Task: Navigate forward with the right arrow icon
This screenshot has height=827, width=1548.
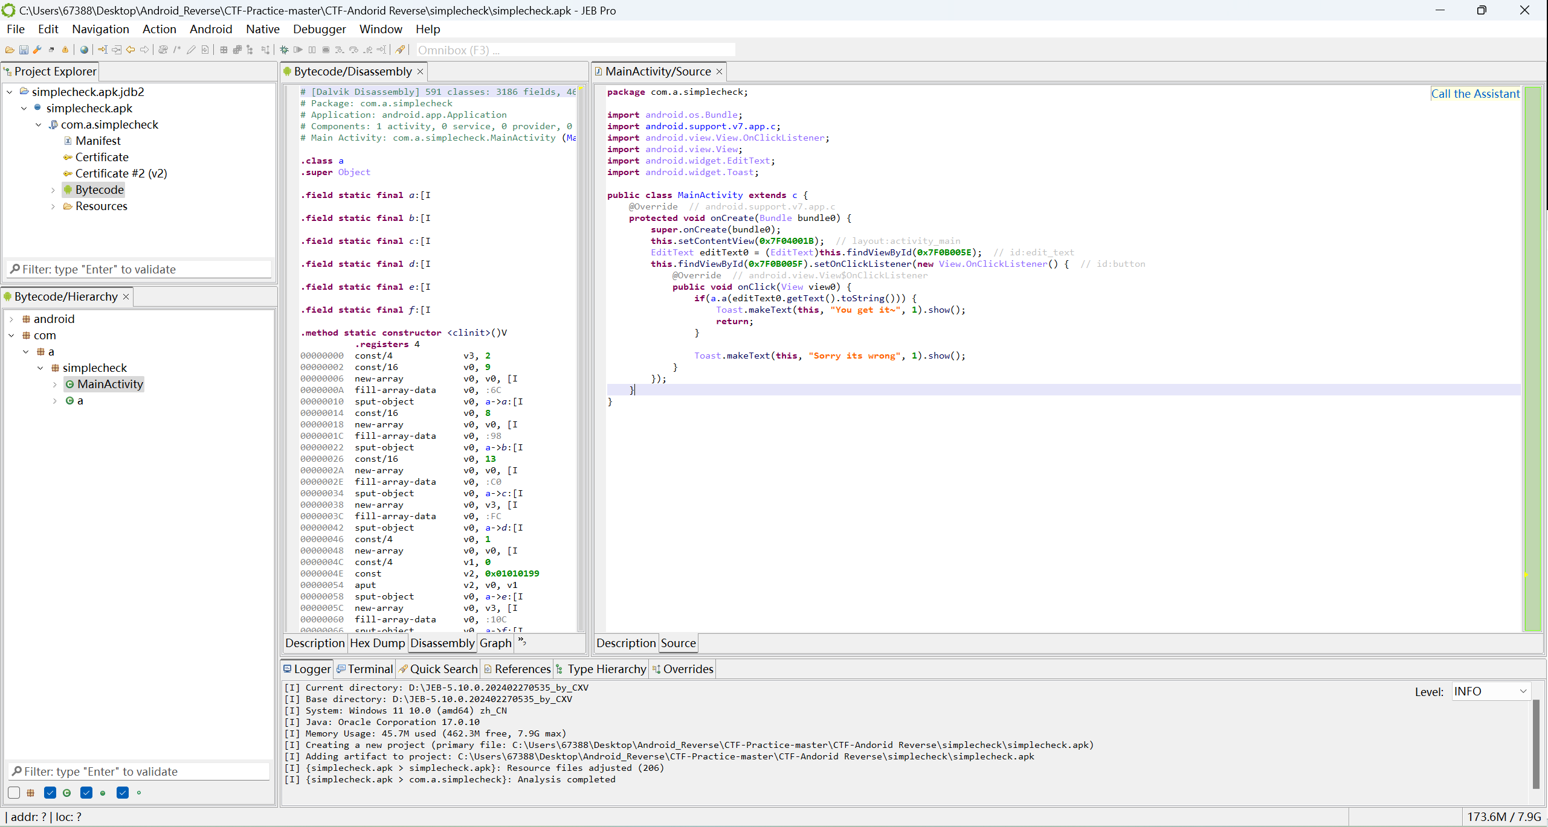Action: point(144,50)
